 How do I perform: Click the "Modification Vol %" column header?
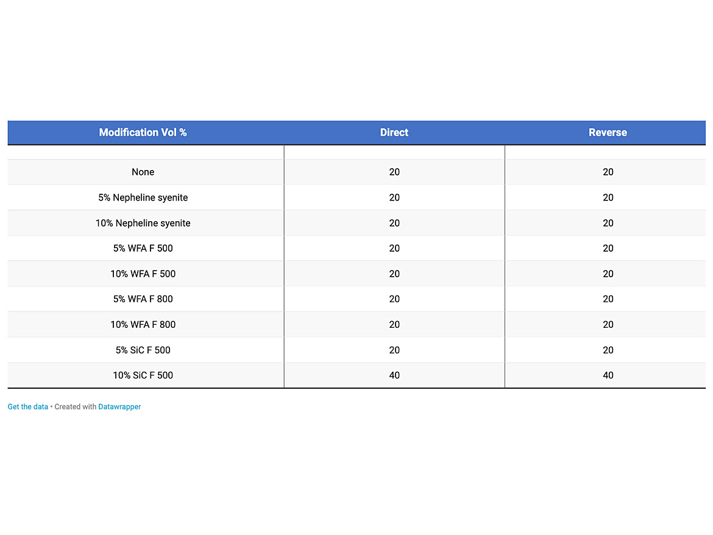[x=143, y=133]
